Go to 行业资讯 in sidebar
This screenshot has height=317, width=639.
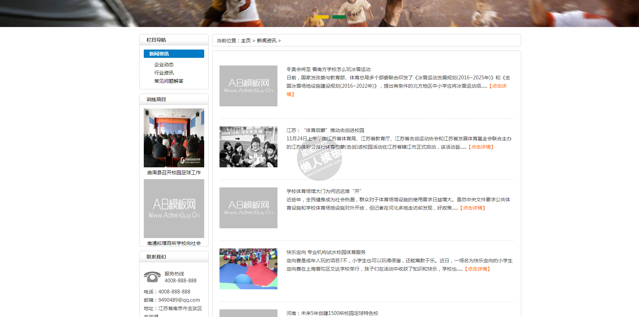pos(164,73)
